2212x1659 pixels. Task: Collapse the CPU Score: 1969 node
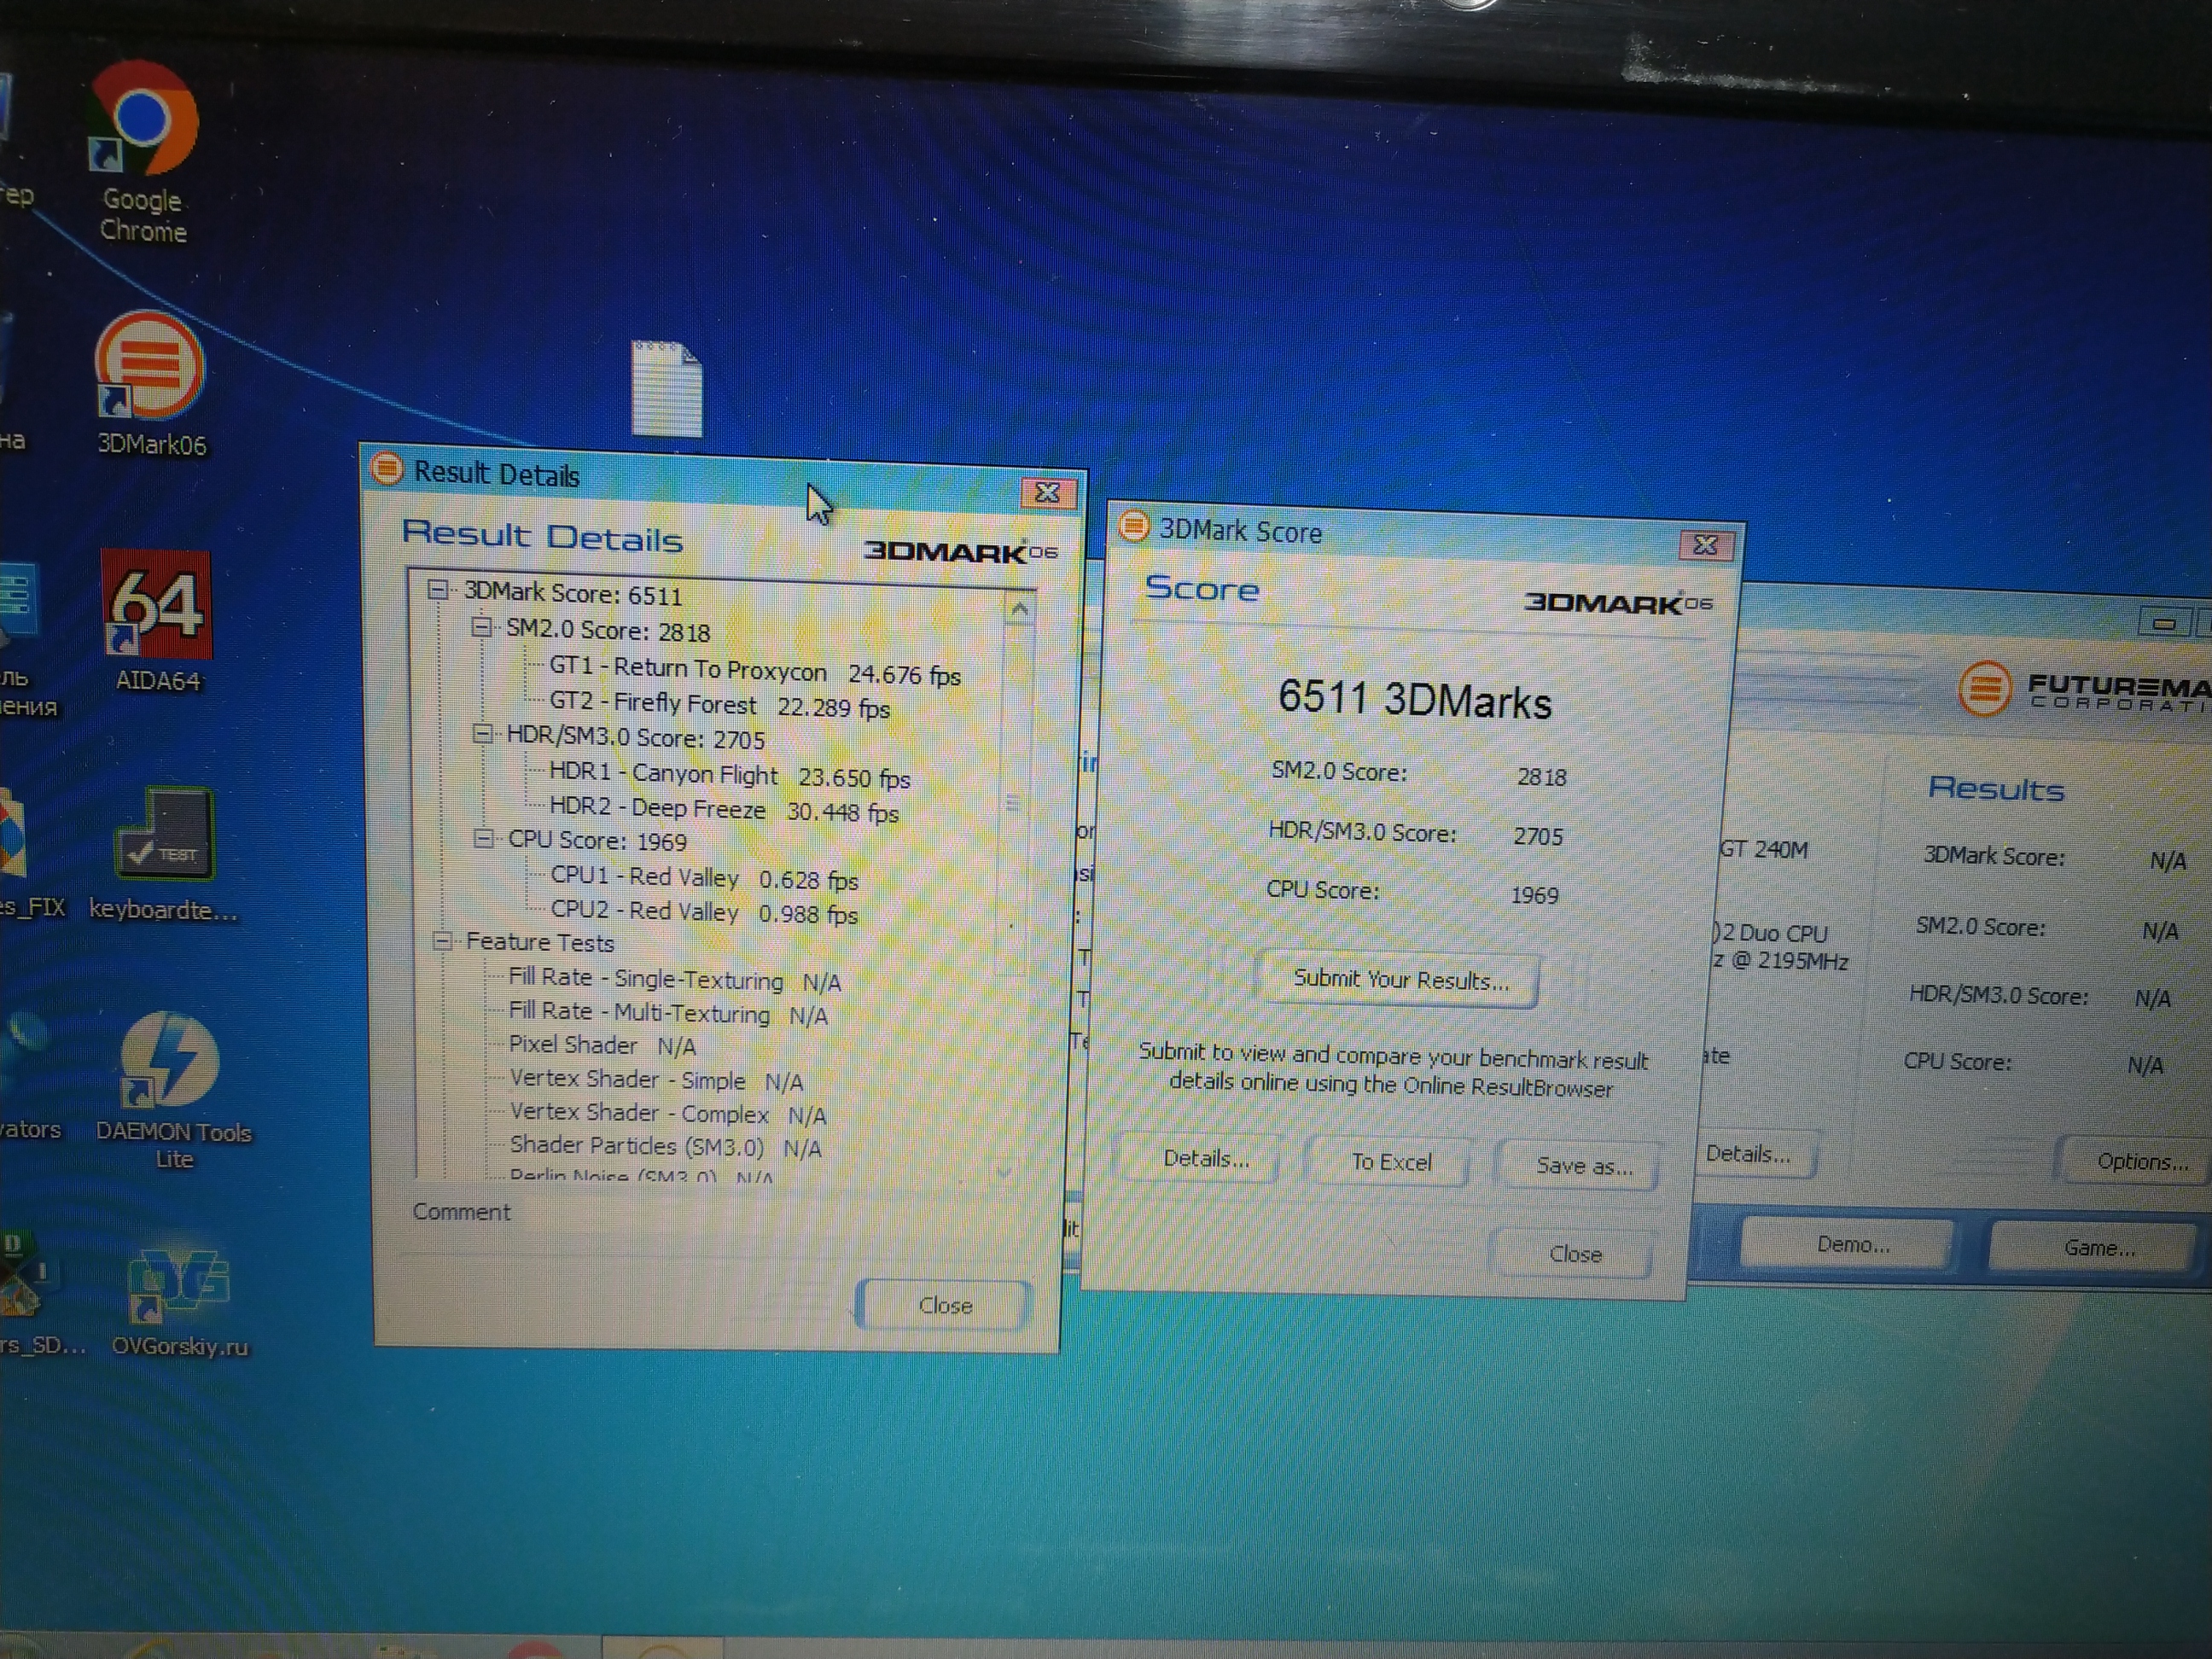(x=483, y=838)
